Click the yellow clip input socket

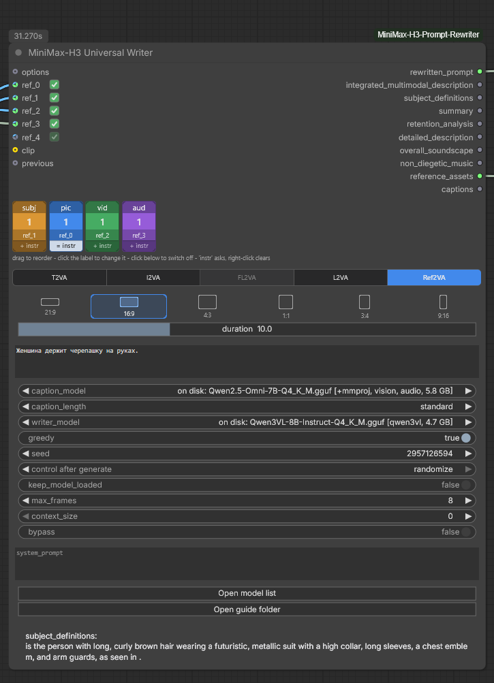15,150
